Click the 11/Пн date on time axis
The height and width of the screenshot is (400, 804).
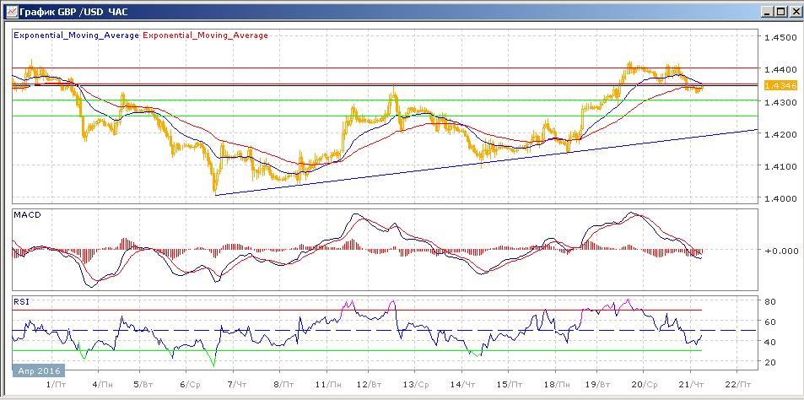pos(326,384)
